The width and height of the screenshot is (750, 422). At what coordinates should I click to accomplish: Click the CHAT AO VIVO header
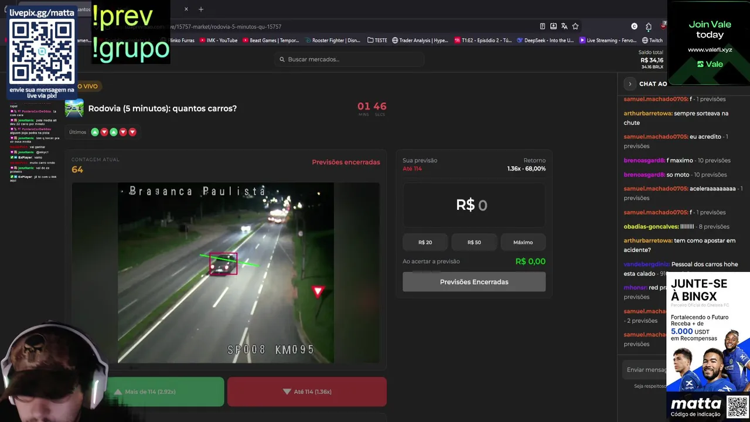[x=653, y=84]
